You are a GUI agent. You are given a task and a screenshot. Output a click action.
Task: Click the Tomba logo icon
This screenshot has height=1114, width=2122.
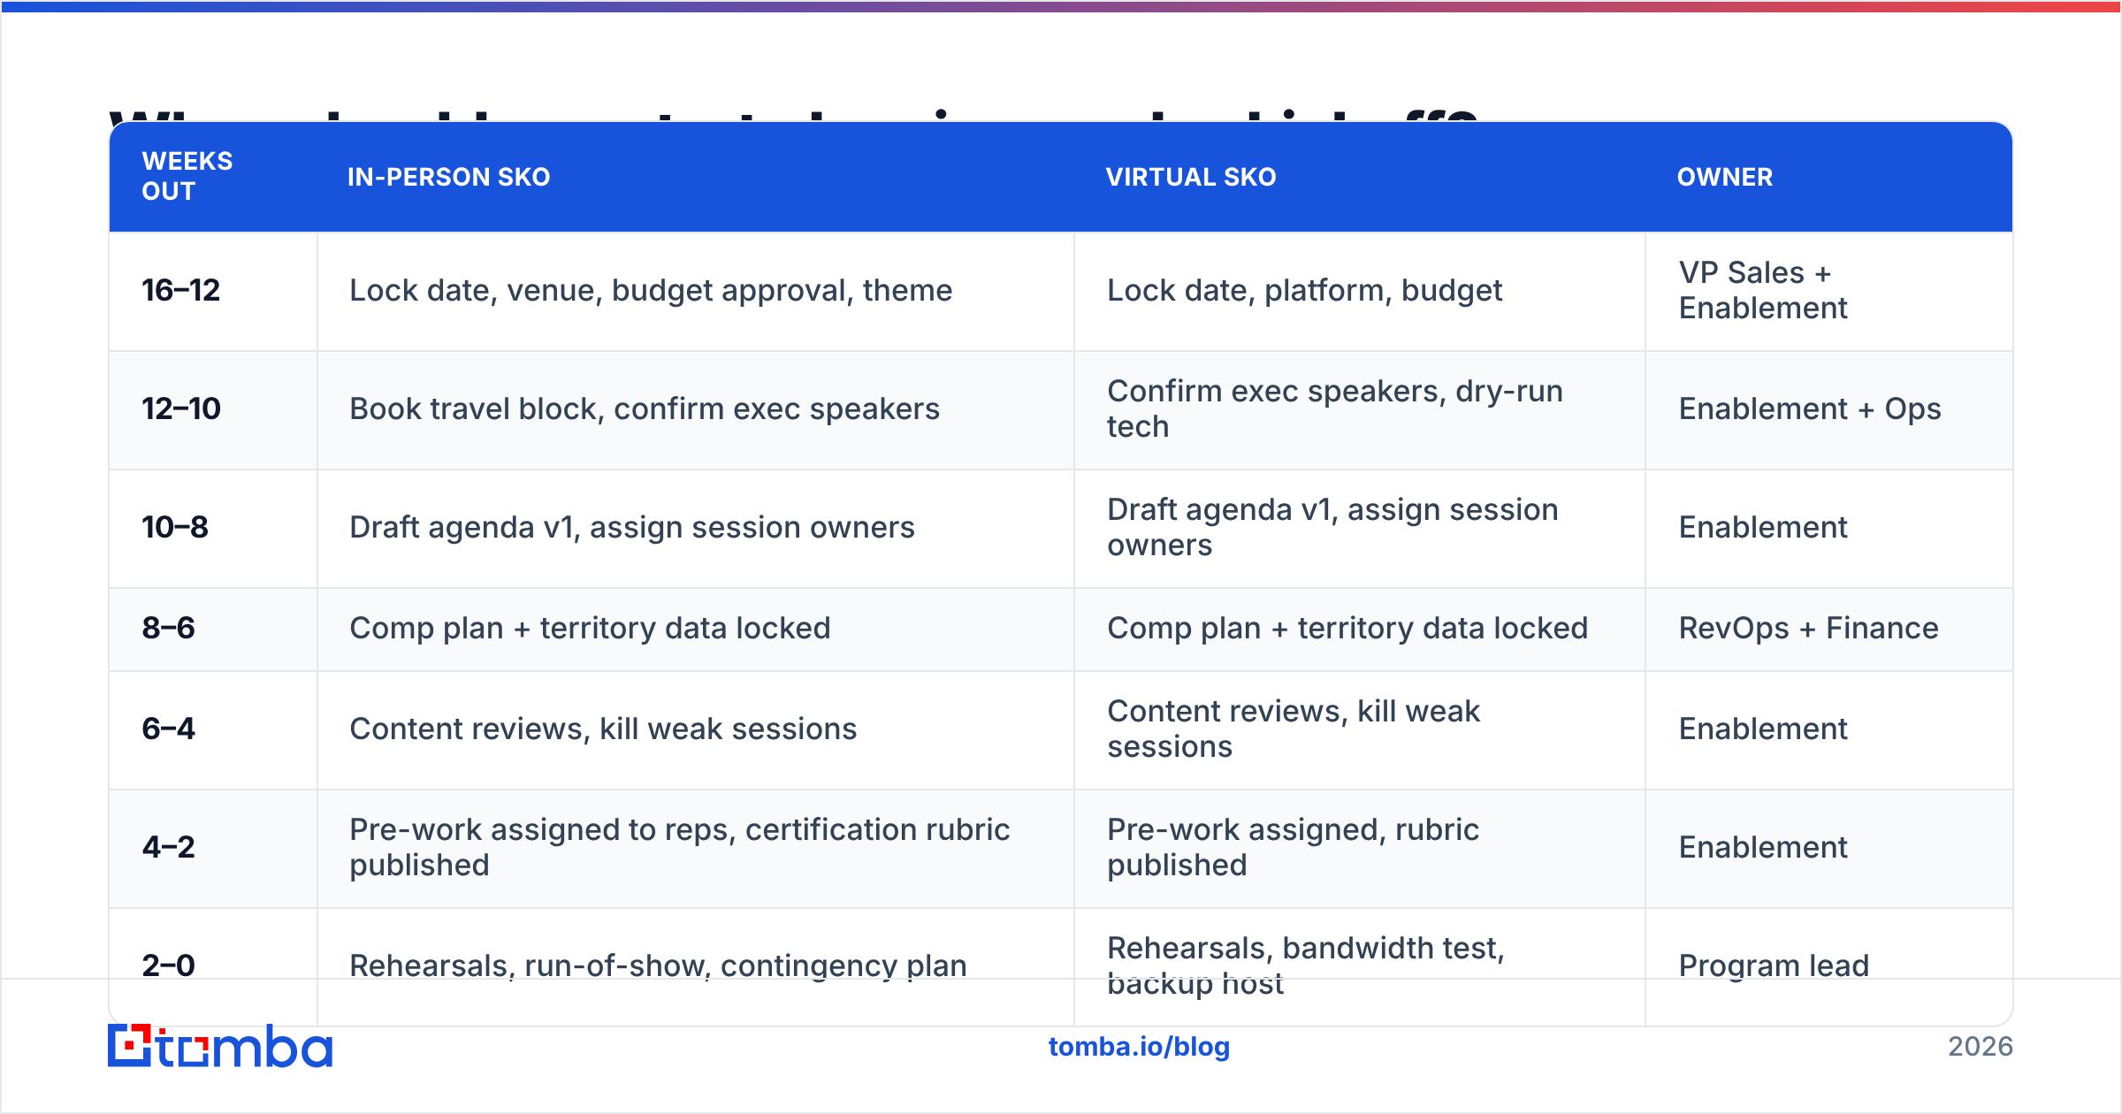[130, 1046]
